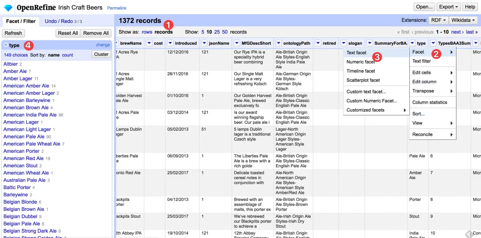Expand the Customized facets submenu

[x=376, y=110]
